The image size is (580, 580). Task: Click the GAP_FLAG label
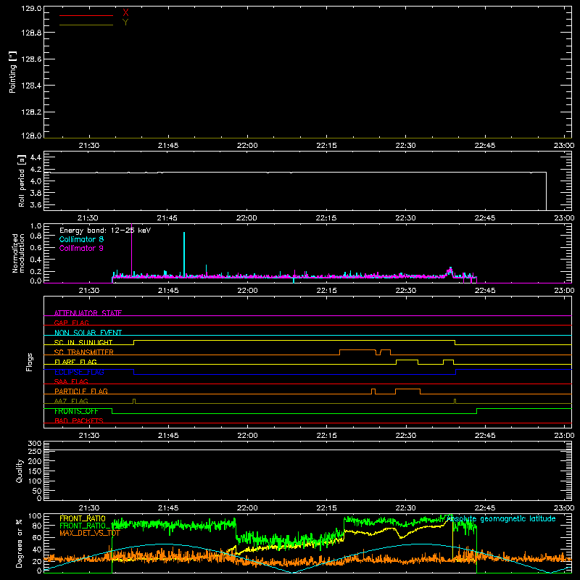click(x=71, y=323)
